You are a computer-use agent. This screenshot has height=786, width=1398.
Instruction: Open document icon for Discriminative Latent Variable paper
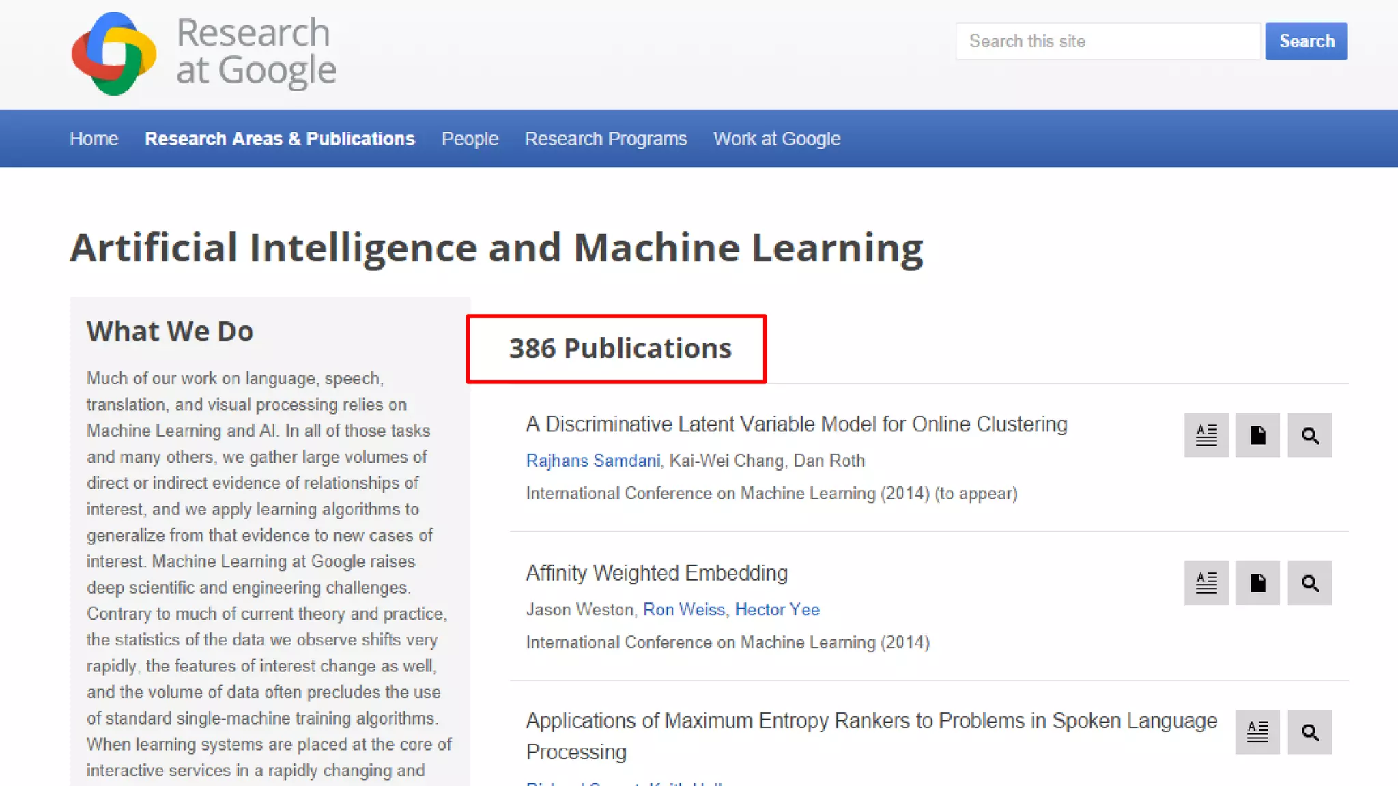point(1257,435)
